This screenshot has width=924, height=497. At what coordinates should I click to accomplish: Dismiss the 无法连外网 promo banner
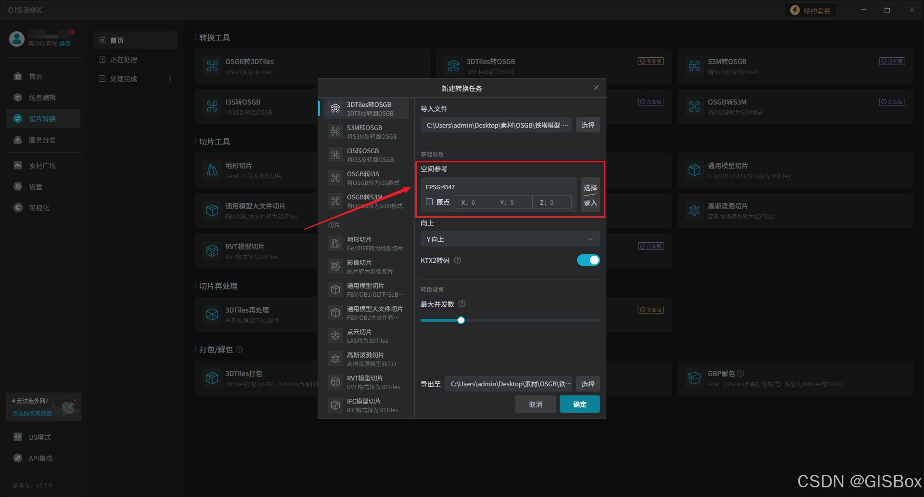click(75, 401)
